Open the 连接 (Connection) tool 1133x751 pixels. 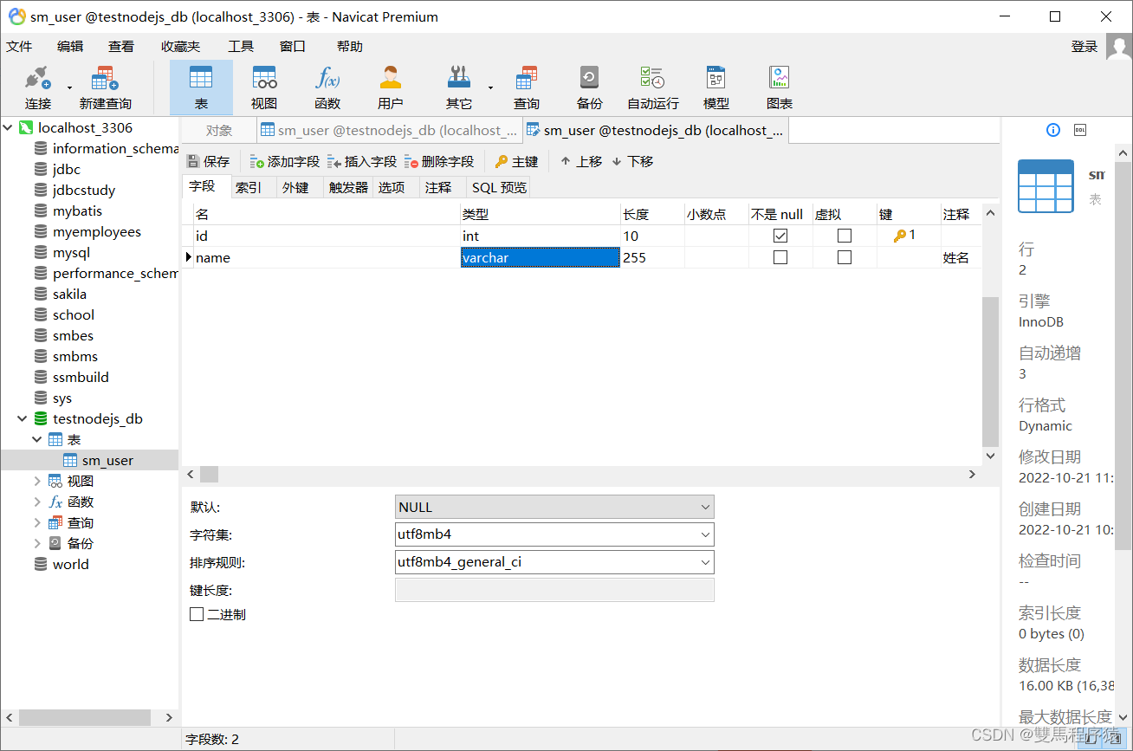click(x=38, y=87)
